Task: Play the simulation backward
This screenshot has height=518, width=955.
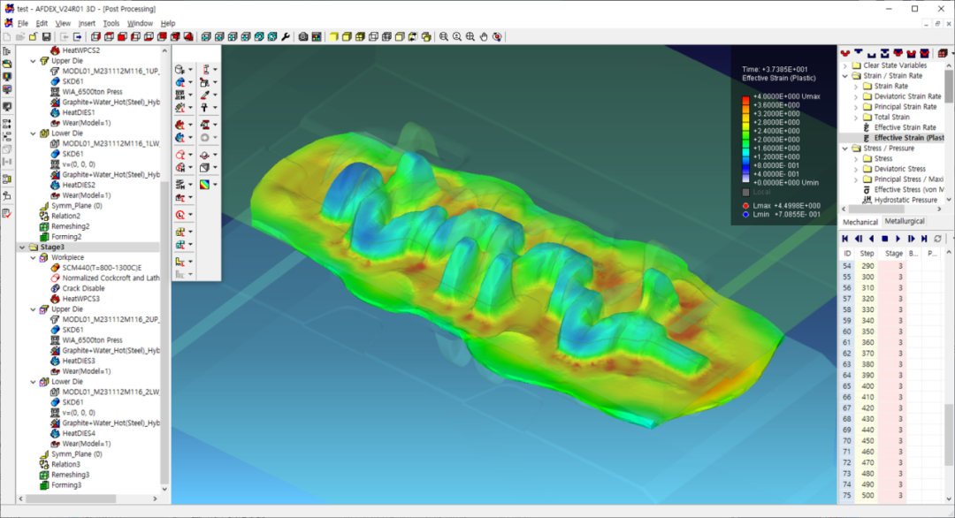Action: click(x=872, y=240)
